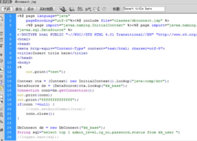The height and width of the screenshot is (141, 197).
Task: Open the File Management dropdown in toolbar
Action: 80,9
